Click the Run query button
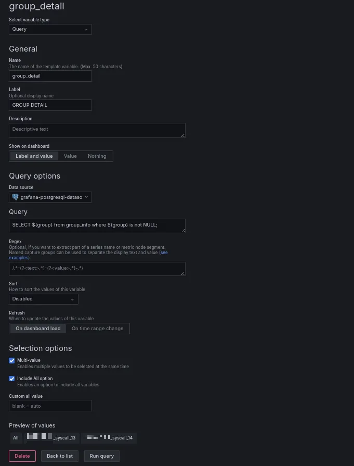The width and height of the screenshot is (354, 466). pyautogui.click(x=102, y=456)
